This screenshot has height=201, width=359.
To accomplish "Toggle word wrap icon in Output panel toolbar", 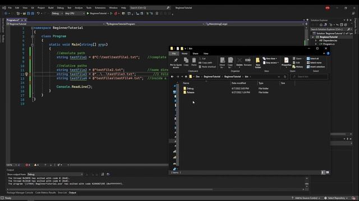I will point(108,174).
